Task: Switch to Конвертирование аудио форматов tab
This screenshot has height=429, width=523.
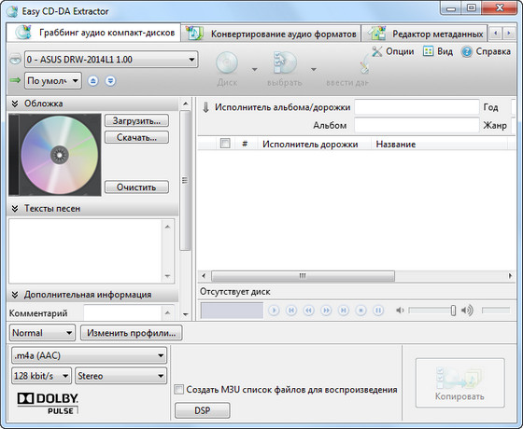Action: (x=271, y=34)
